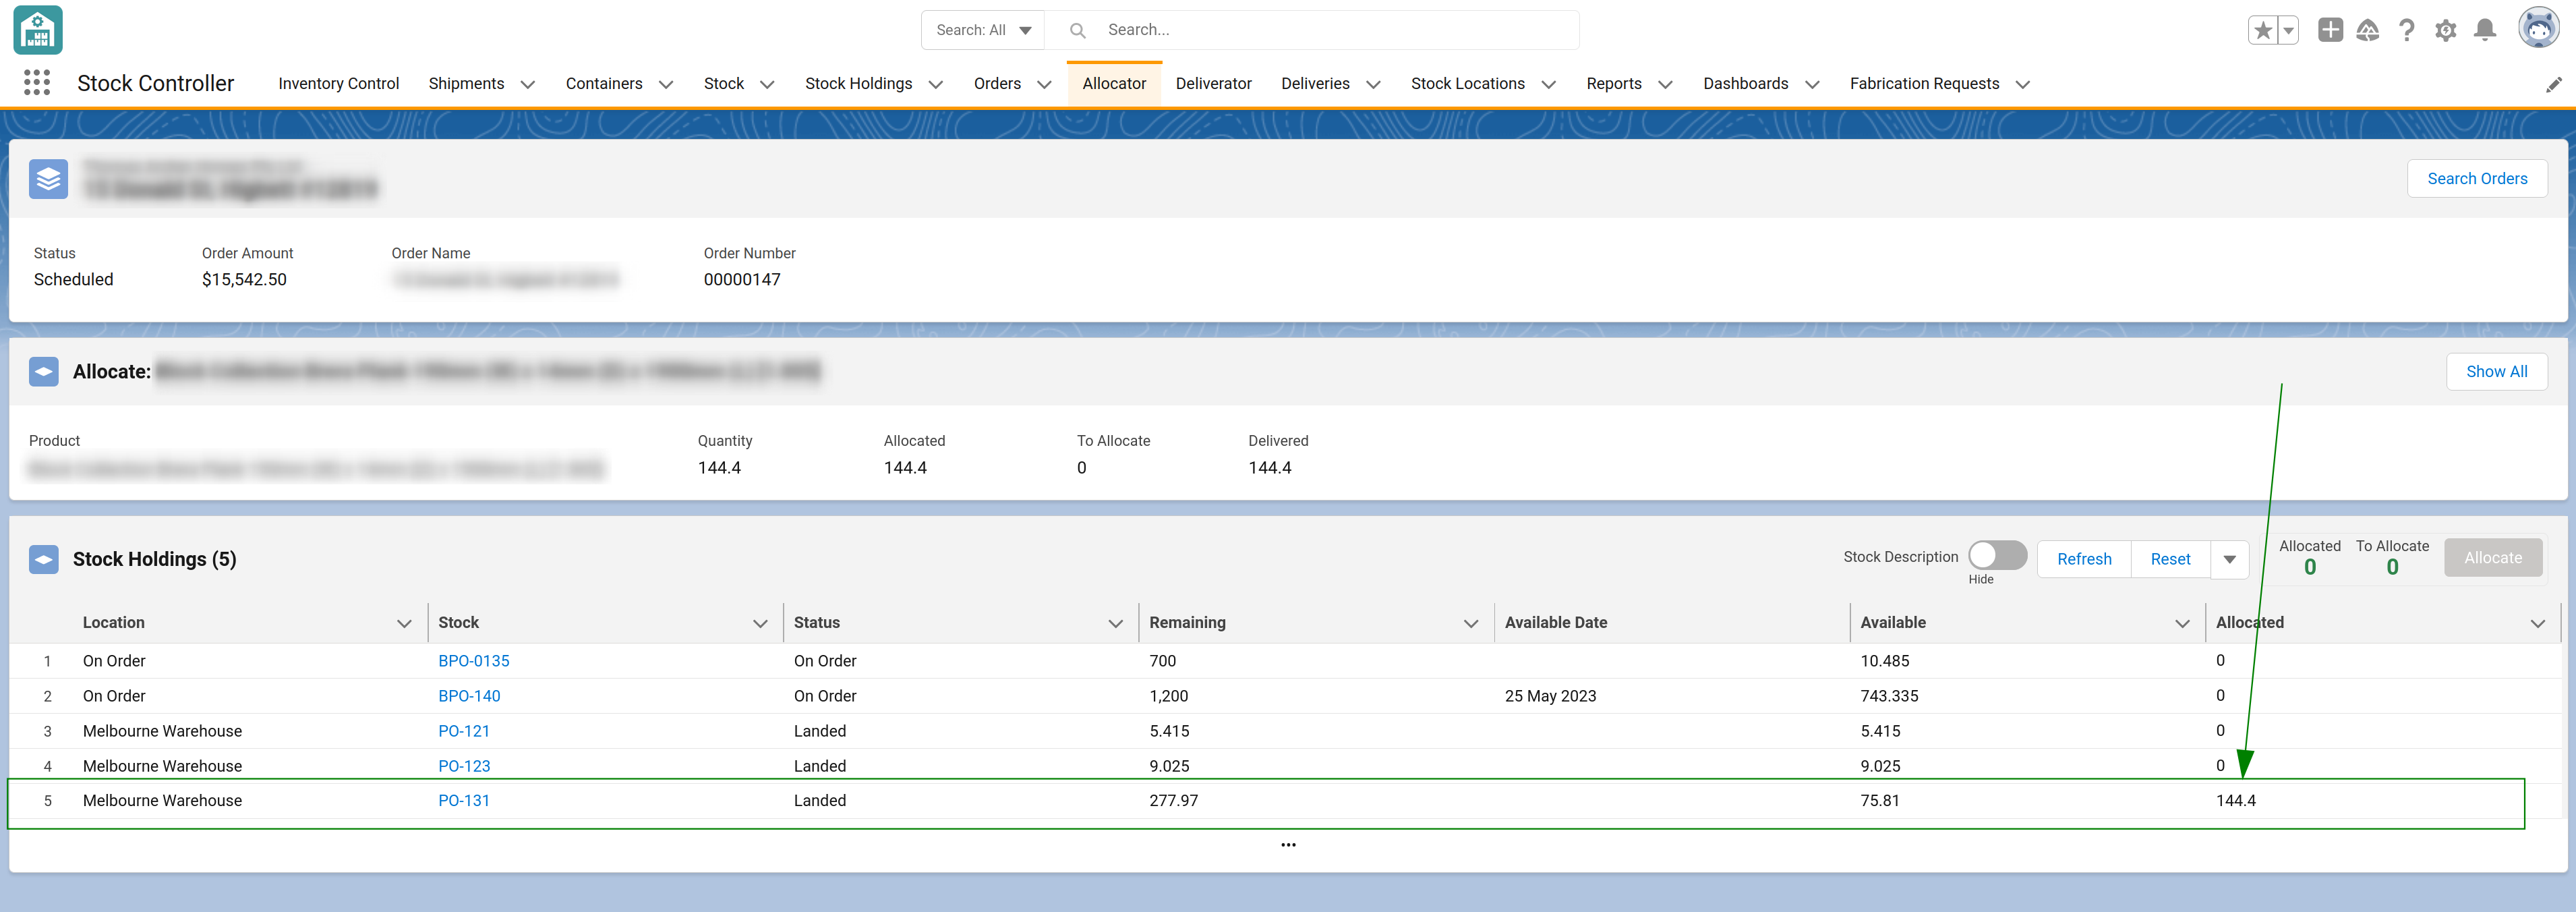Open the Setup gear icon
The image size is (2576, 912).
(2446, 30)
